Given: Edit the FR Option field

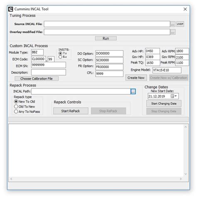Looking at the screenshot, I should point(109,67).
